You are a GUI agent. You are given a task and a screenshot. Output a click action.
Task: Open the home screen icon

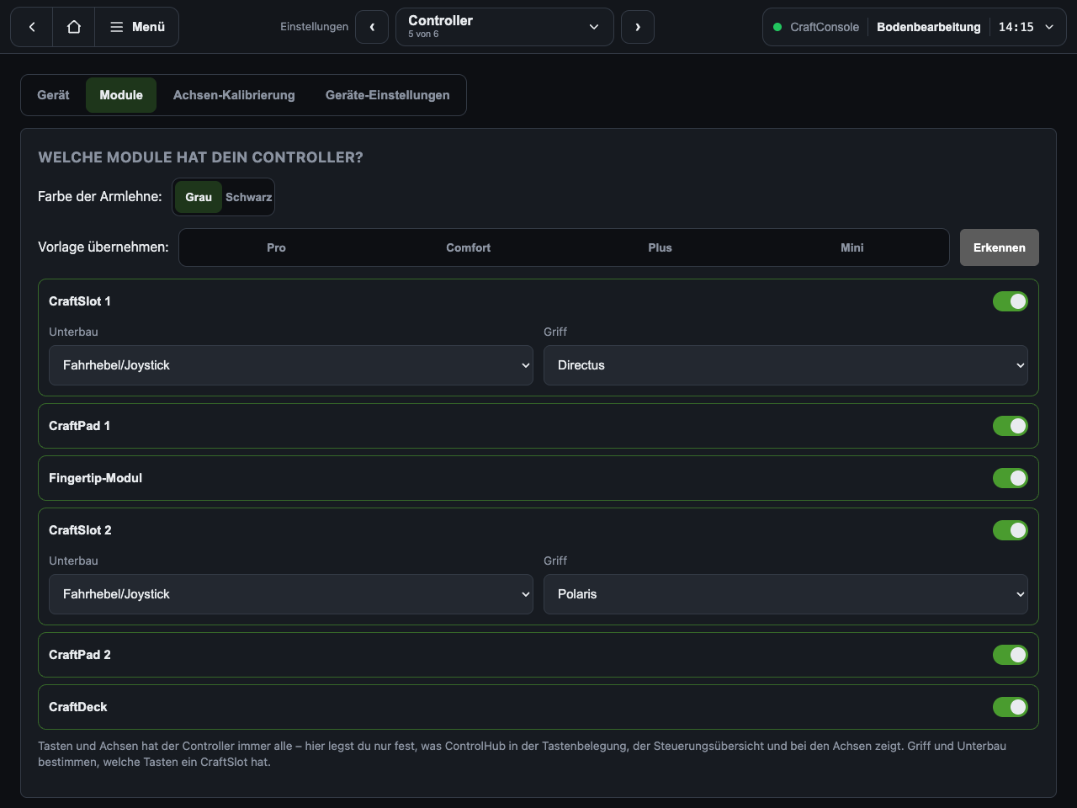click(x=74, y=27)
